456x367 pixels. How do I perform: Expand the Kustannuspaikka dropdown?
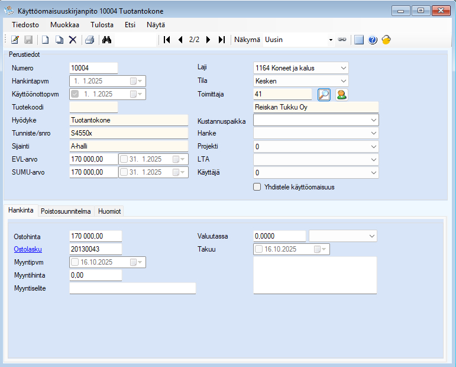coord(373,120)
